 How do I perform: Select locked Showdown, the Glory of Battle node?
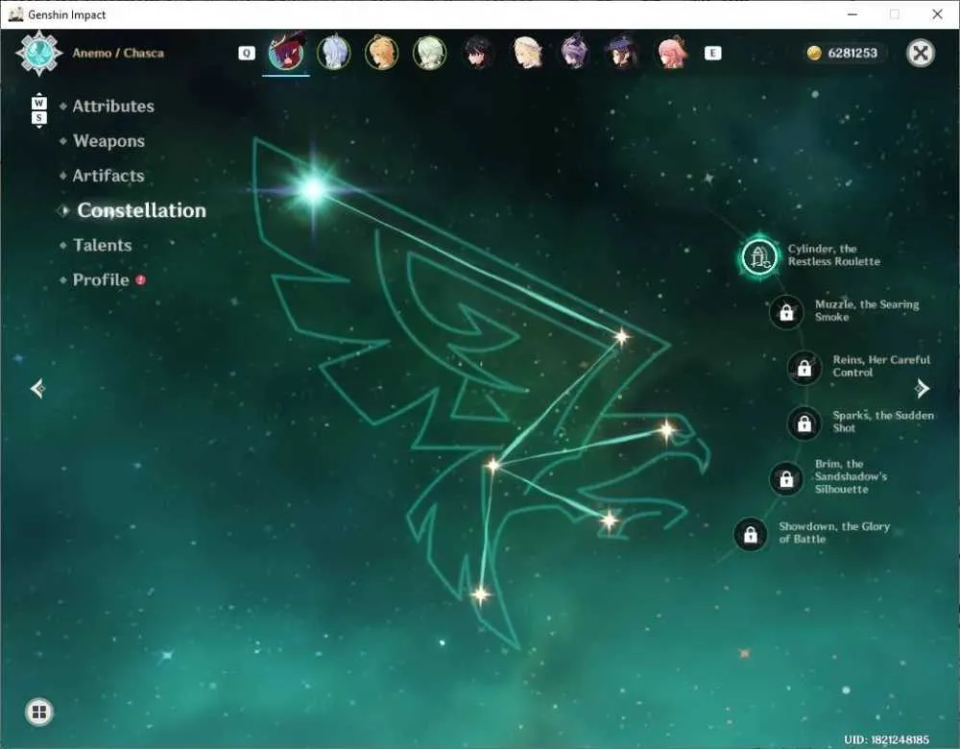coord(751,534)
